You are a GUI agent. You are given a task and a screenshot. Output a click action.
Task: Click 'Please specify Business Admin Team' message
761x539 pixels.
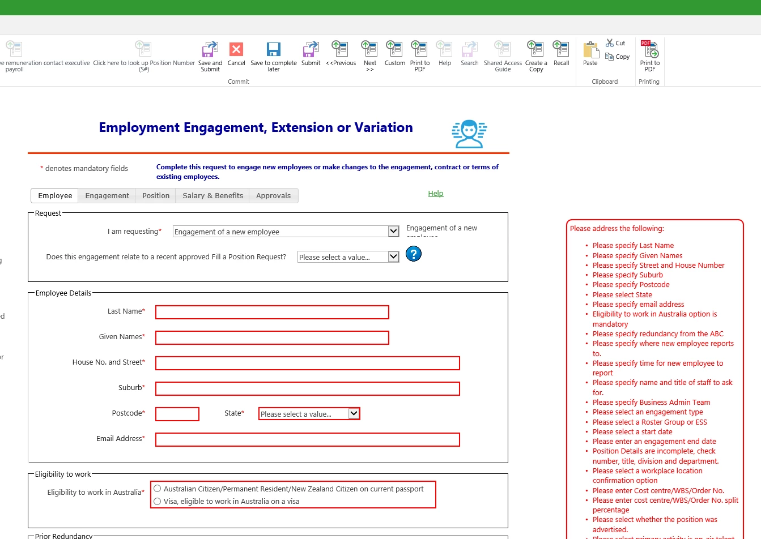pyautogui.click(x=651, y=402)
